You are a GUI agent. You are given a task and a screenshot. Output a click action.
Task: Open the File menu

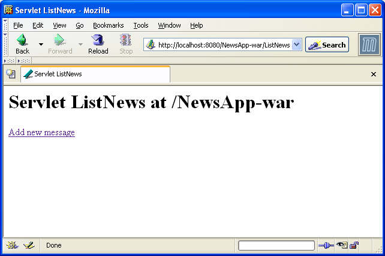coord(18,25)
